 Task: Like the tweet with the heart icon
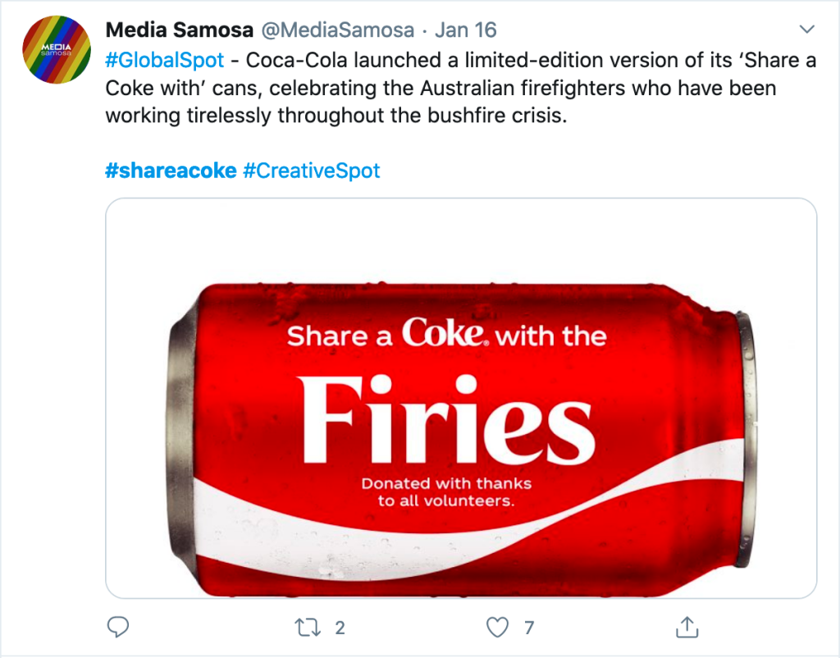point(497,628)
